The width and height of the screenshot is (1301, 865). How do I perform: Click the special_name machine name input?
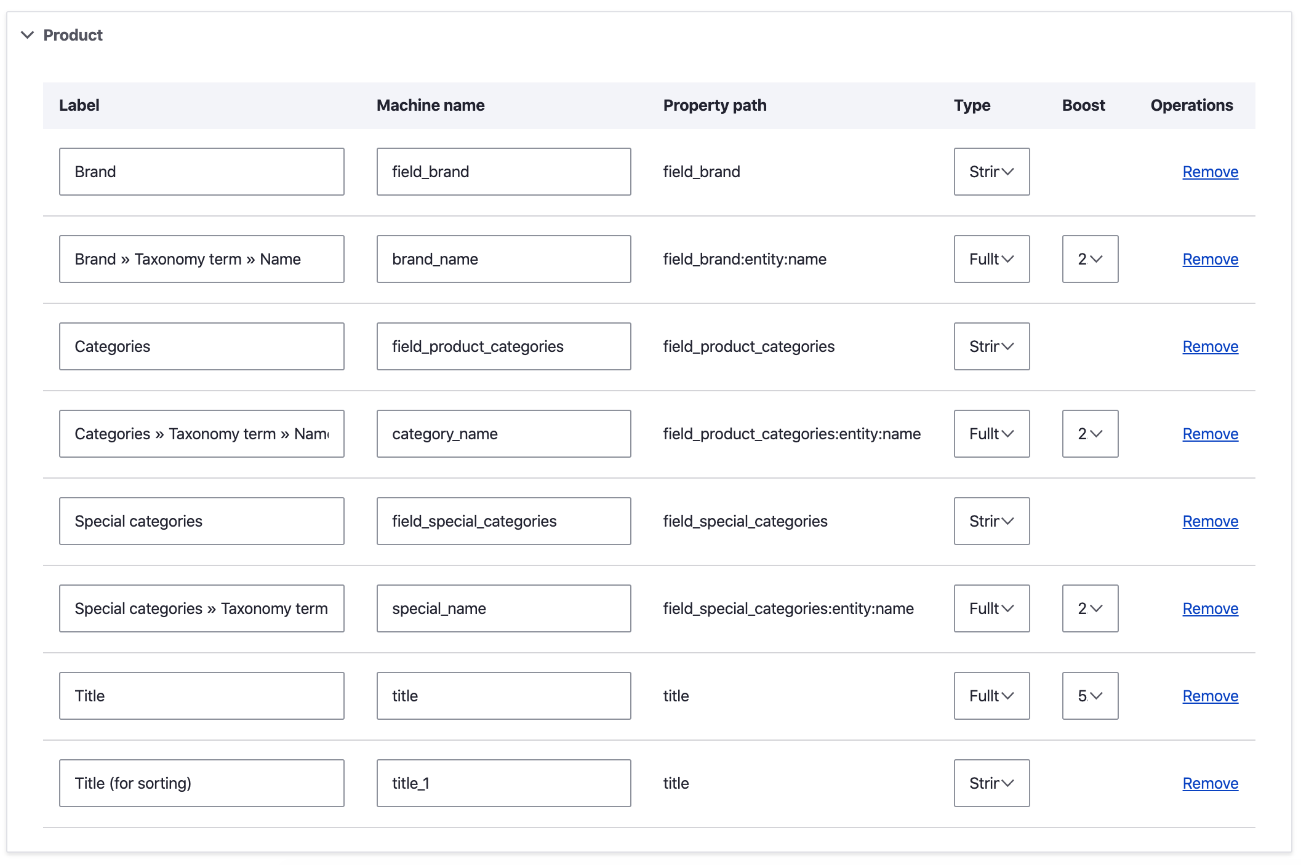pyautogui.click(x=503, y=608)
